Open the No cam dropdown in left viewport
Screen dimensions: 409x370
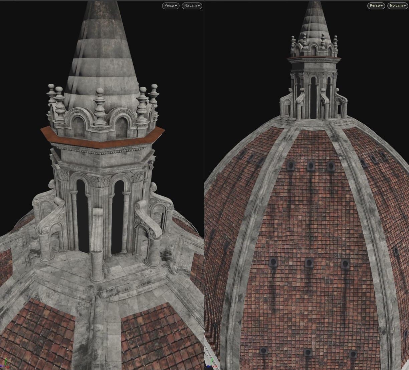click(x=192, y=6)
